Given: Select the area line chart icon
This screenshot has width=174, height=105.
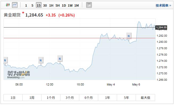Looking at the screenshot, I should pyautogui.click(x=15, y=5).
